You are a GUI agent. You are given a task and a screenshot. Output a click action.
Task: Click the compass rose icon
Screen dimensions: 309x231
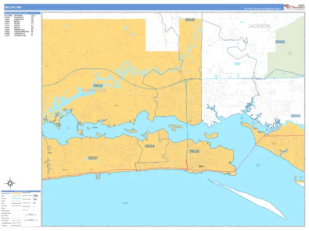[10, 183]
